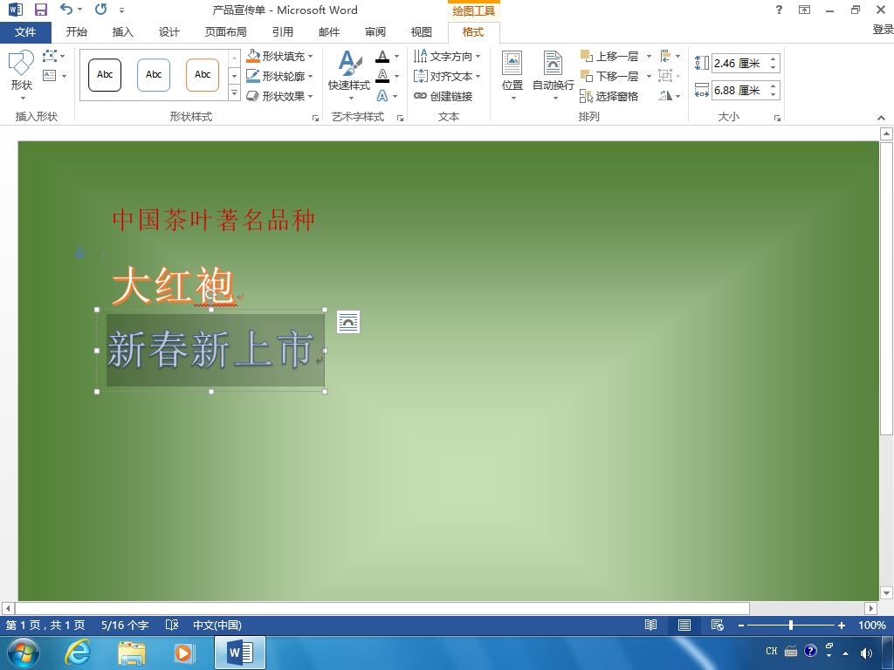The height and width of the screenshot is (670, 894).
Task: Click the Layout Options icon beside the text box
Action: [x=347, y=322]
